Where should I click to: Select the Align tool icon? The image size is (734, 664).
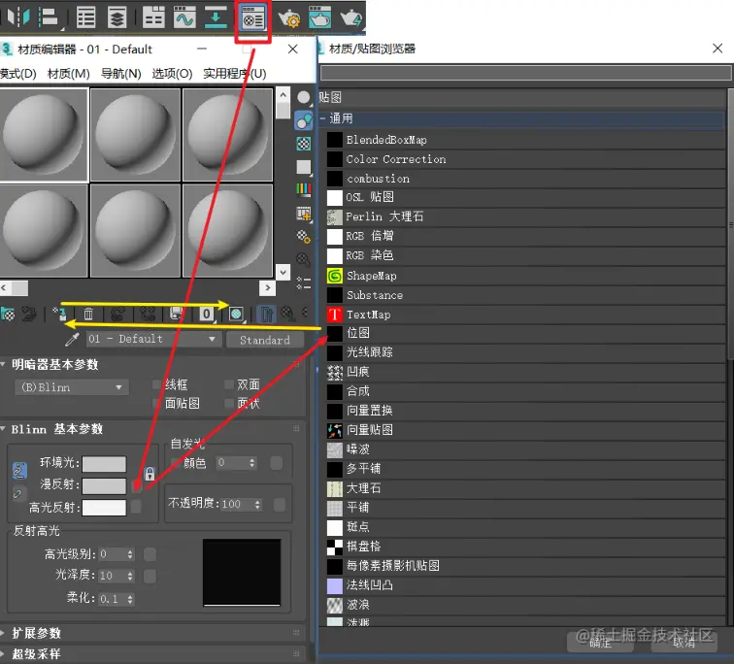click(49, 17)
